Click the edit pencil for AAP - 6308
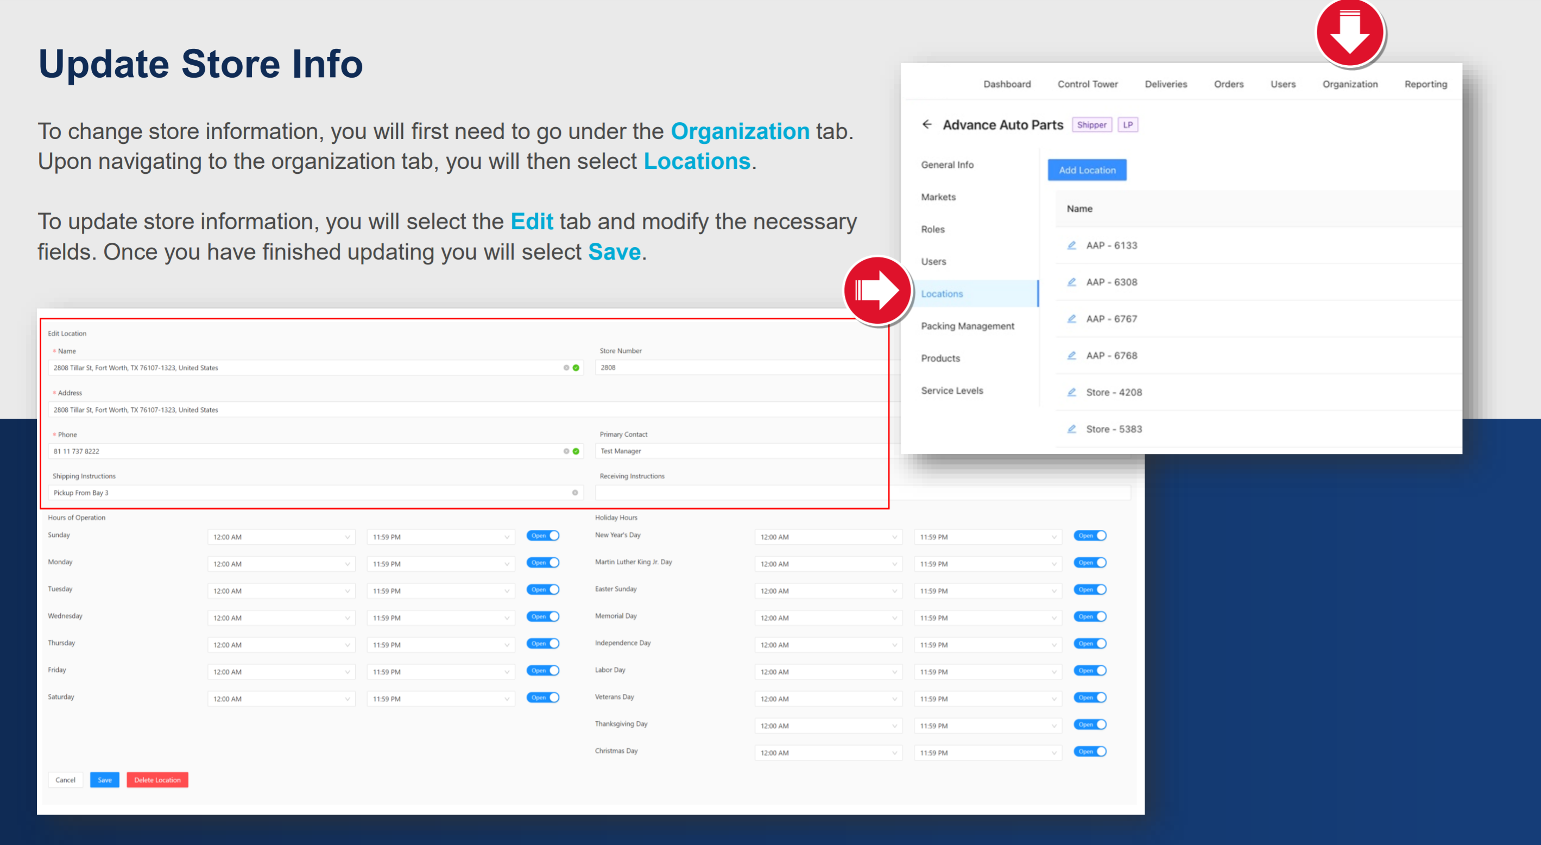 1071,282
